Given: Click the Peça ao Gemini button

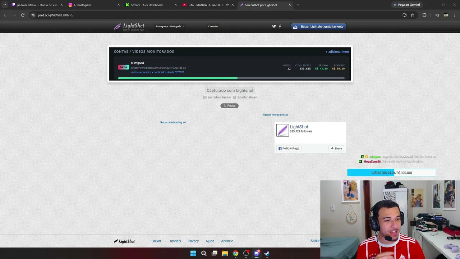Looking at the screenshot, I should coord(406,5).
